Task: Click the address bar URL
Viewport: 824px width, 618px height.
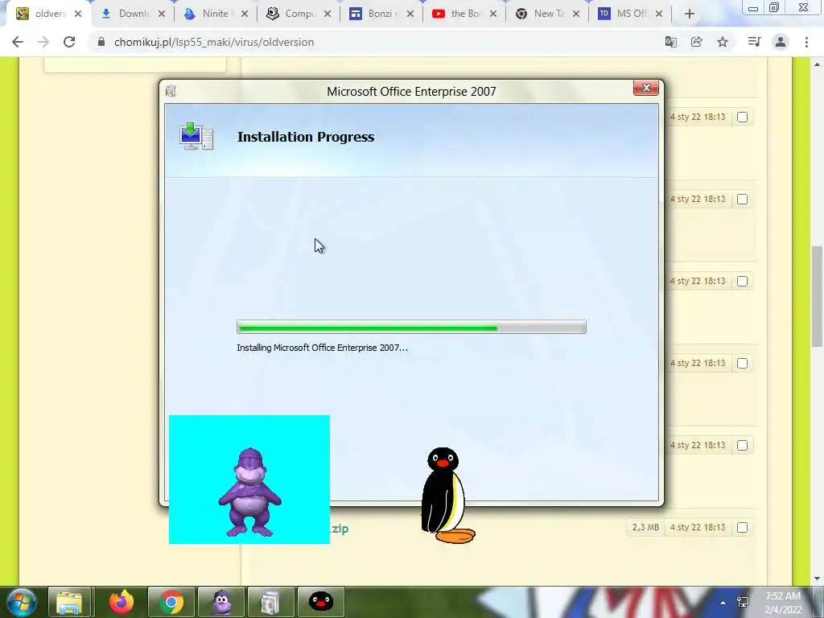Action: click(214, 42)
